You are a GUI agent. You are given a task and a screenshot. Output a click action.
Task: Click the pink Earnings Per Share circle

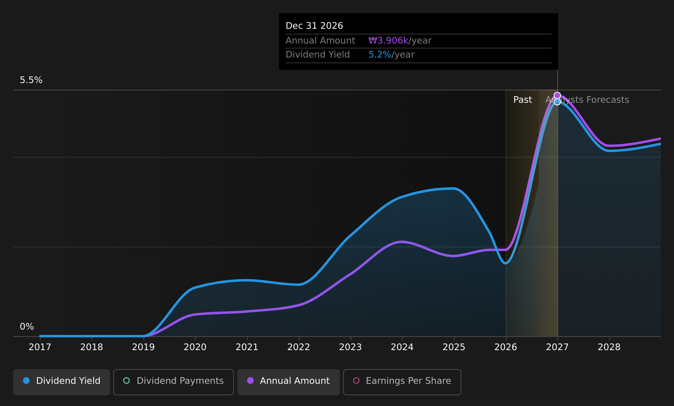point(356,381)
